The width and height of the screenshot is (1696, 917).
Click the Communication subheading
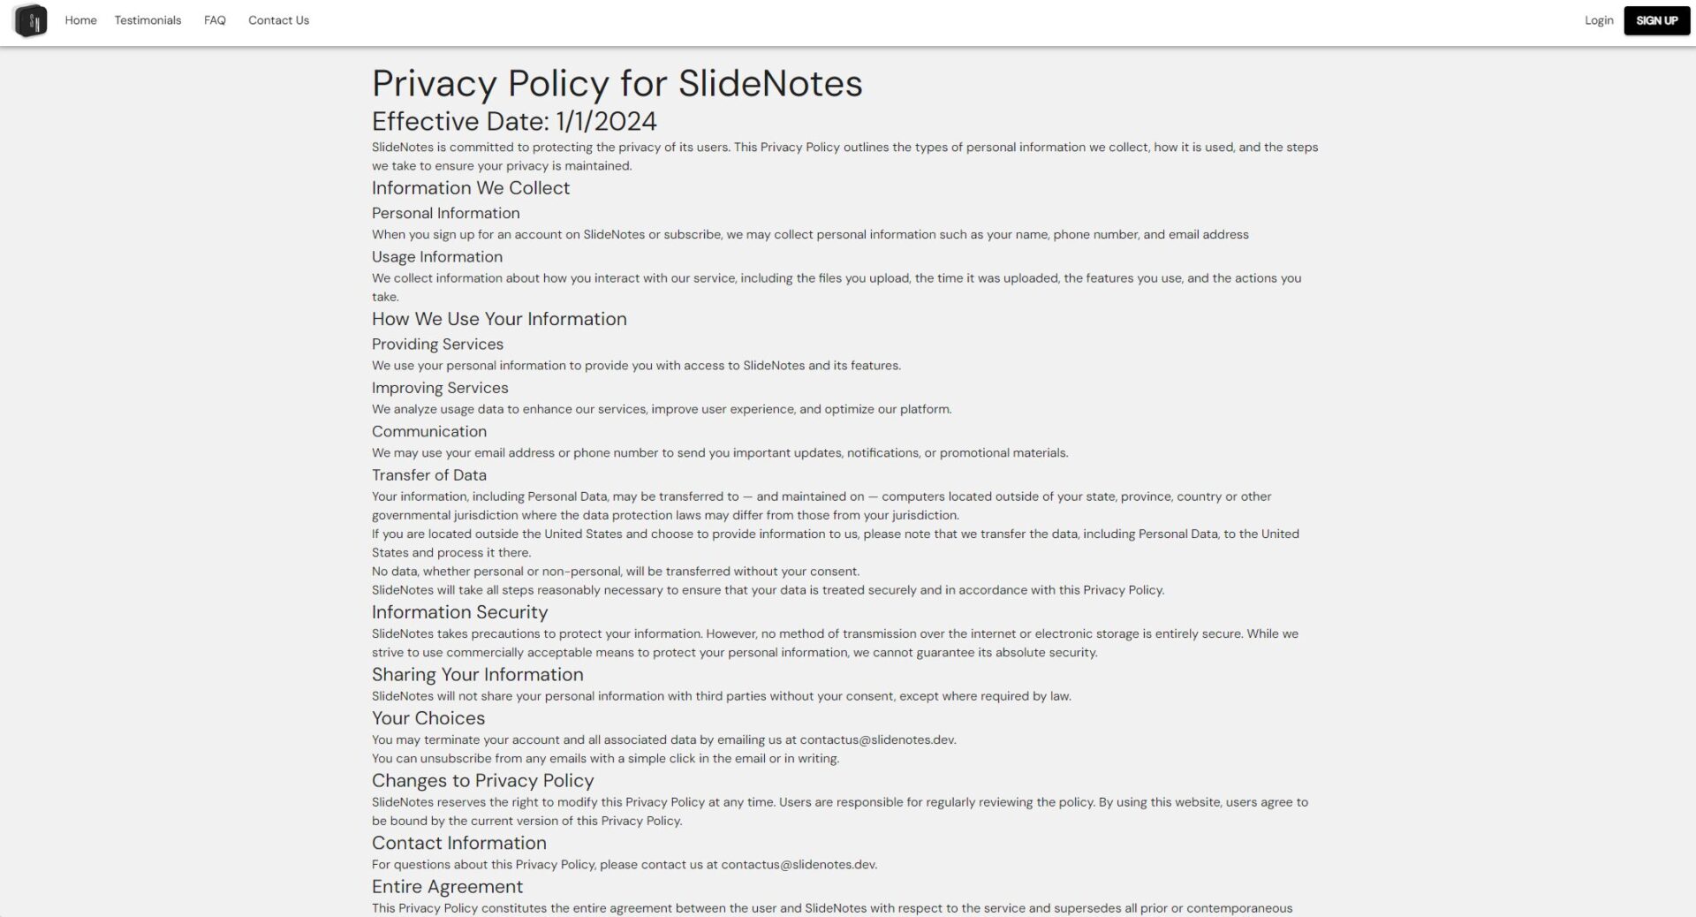point(429,432)
